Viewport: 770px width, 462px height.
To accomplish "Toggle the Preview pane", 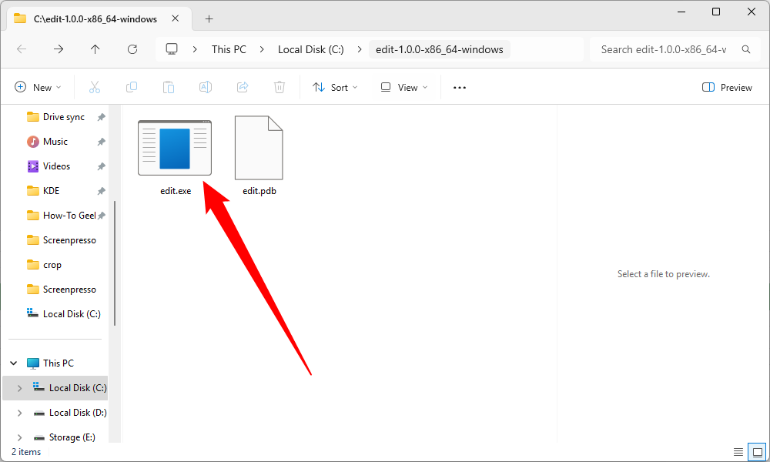I will click(728, 87).
